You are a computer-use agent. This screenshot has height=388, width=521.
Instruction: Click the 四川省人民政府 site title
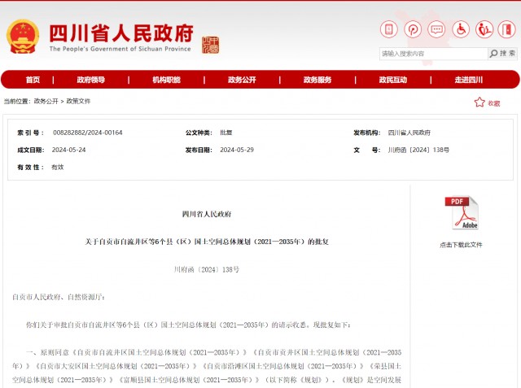pyautogui.click(x=121, y=33)
